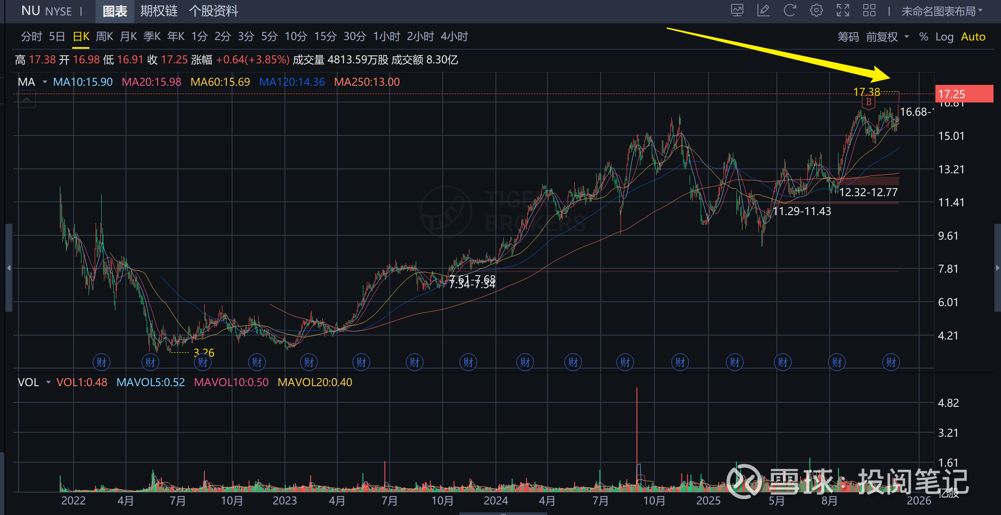Open chart settings gear icon
This screenshot has height=515, width=1001.
click(816, 11)
